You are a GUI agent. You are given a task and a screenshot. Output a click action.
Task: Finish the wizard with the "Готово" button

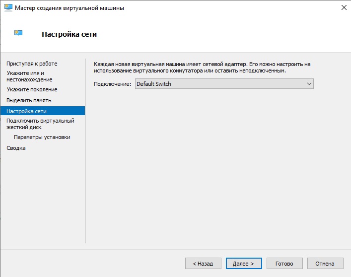[x=284, y=264]
